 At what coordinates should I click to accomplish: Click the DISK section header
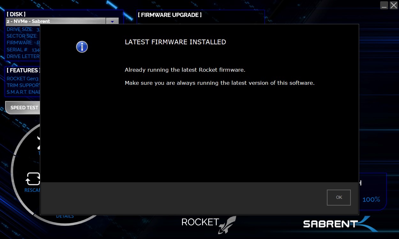point(16,14)
